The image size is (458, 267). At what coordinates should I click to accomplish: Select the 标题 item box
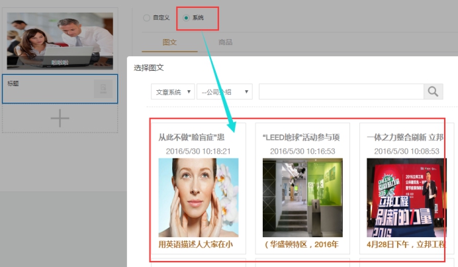(x=60, y=89)
